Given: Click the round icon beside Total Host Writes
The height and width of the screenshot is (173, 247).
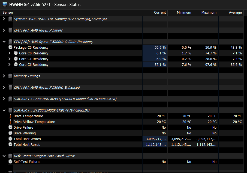Looking at the screenshot, I should (x=10, y=139).
